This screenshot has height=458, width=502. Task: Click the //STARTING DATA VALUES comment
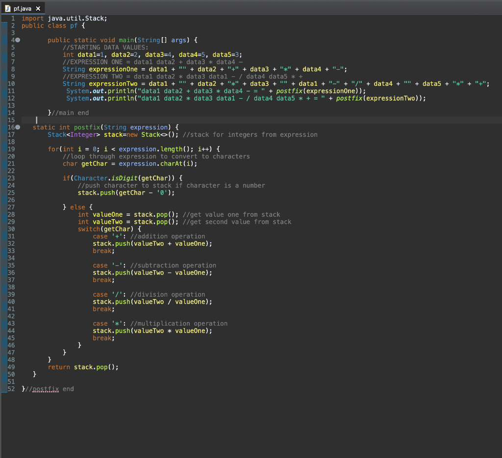click(106, 48)
